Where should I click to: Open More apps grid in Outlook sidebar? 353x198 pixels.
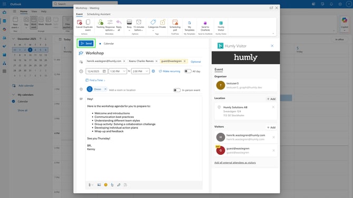(4, 71)
